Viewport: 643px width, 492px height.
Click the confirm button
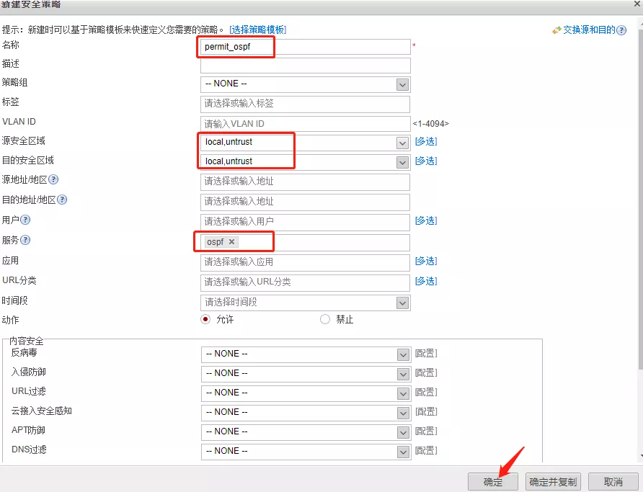[x=493, y=482]
